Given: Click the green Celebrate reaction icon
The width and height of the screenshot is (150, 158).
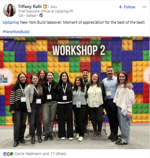Looking at the screenshot, I should [x=12, y=154].
